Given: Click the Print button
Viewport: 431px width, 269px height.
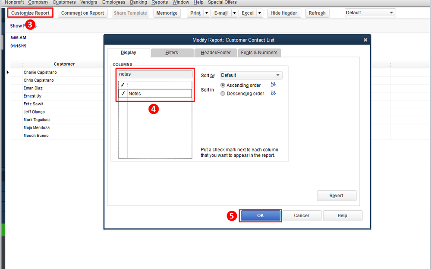Looking at the screenshot, I should click(x=195, y=13).
